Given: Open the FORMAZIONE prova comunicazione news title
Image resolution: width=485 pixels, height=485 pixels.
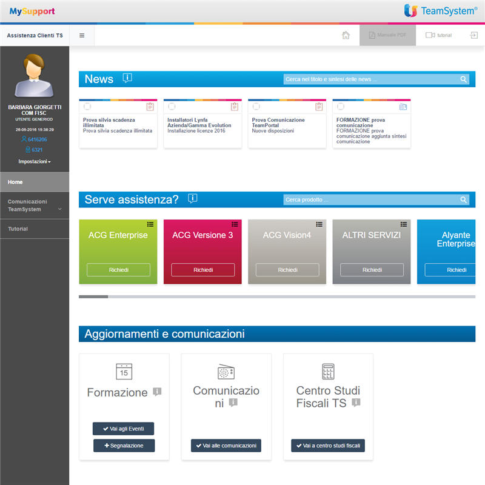Looking at the screenshot, I should pos(361,122).
